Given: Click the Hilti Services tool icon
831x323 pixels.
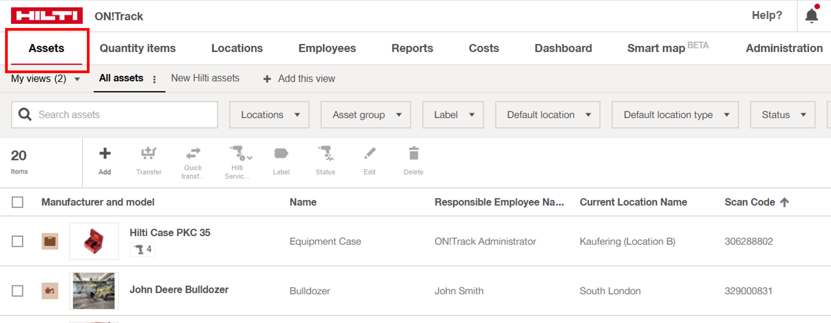Looking at the screenshot, I should [240, 153].
